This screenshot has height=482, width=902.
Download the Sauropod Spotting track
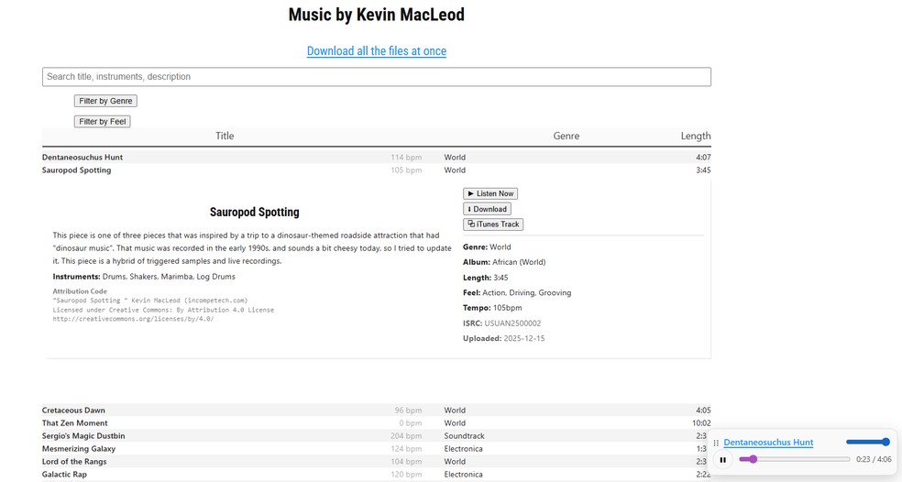pyautogui.click(x=487, y=209)
